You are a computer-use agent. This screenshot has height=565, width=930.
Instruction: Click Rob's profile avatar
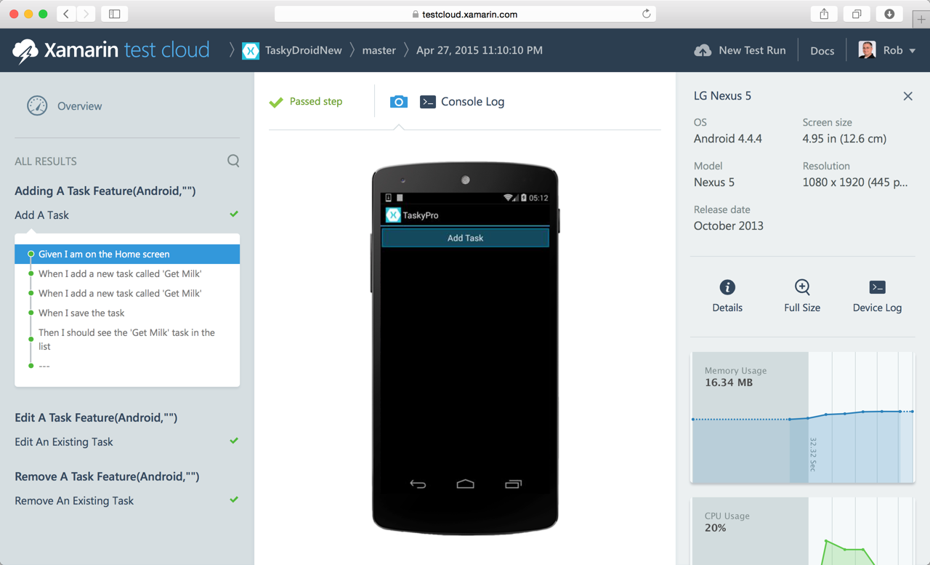867,50
